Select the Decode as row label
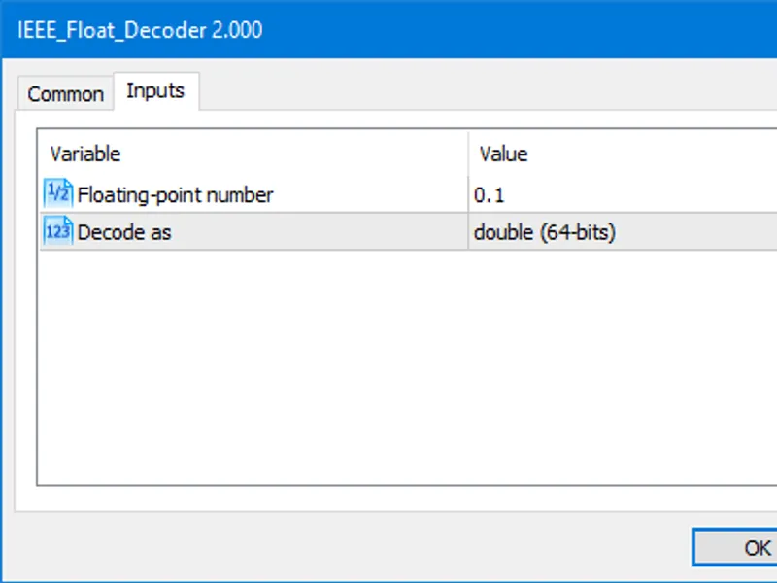 coord(124,232)
